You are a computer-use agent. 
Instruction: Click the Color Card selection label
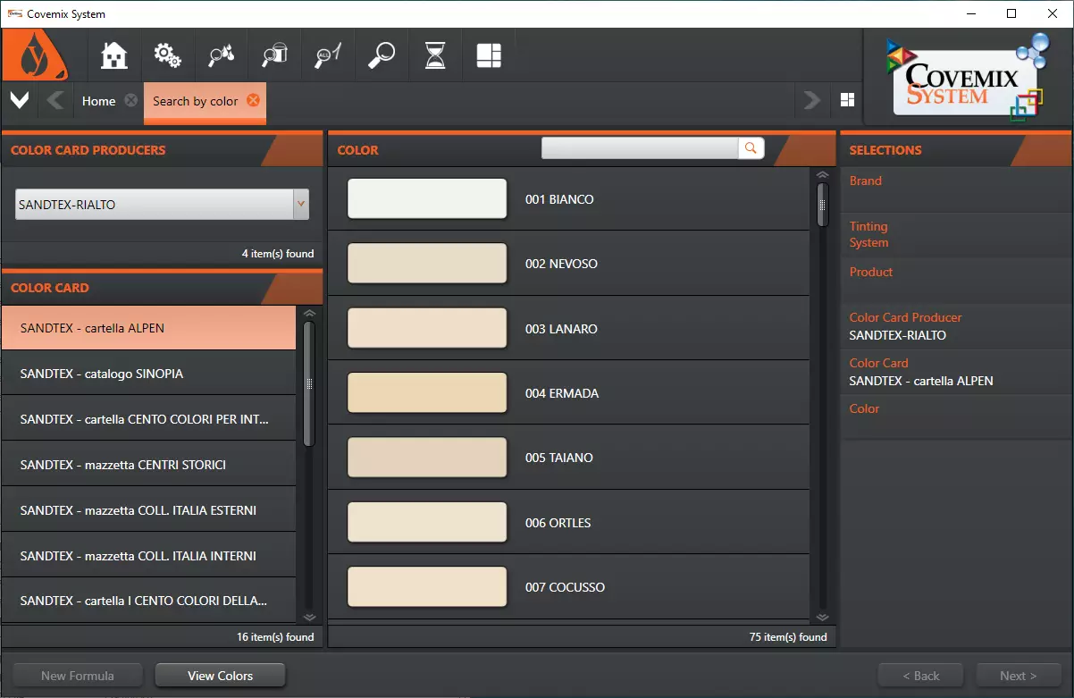(x=878, y=363)
